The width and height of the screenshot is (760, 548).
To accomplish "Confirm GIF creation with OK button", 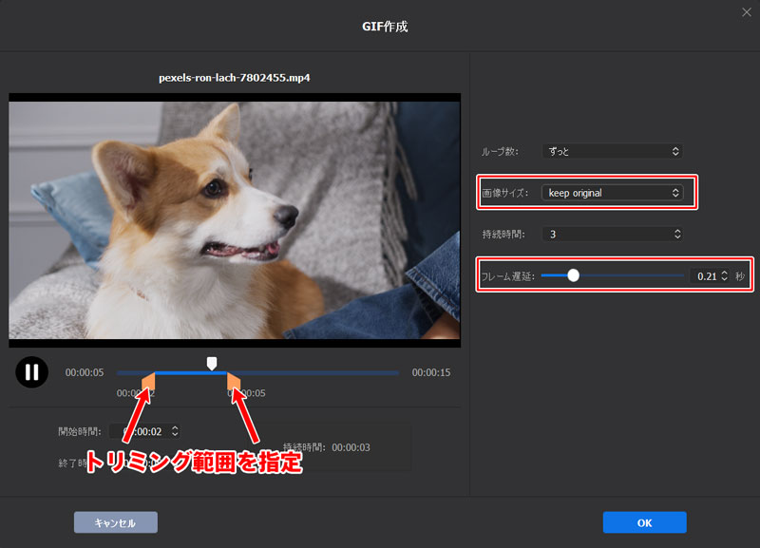I will pyautogui.click(x=644, y=522).
